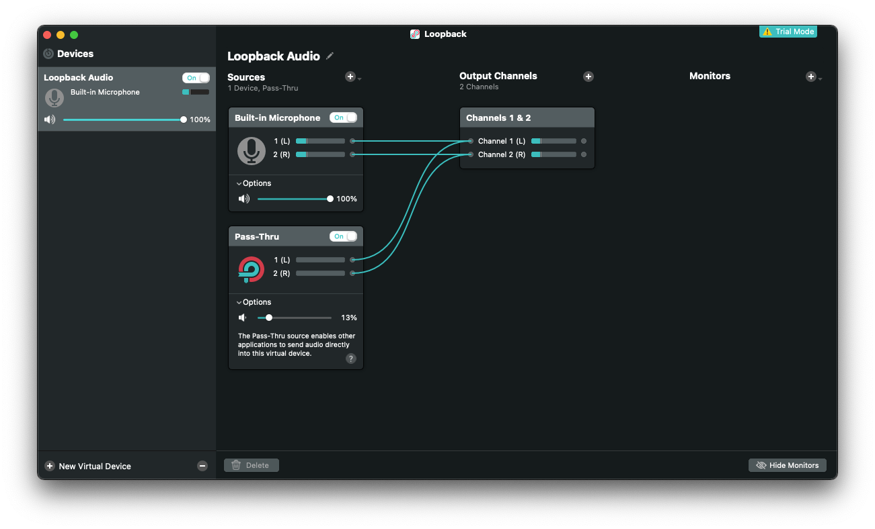The image size is (875, 529).
Task: Click the Loopback app icon in the title bar
Action: click(415, 34)
